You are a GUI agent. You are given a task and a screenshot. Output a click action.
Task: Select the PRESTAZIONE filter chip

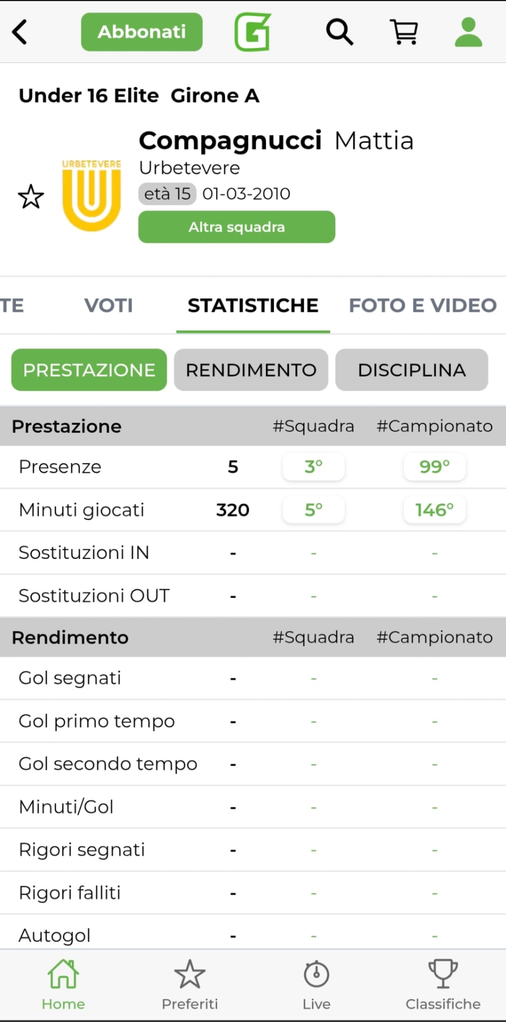point(89,370)
